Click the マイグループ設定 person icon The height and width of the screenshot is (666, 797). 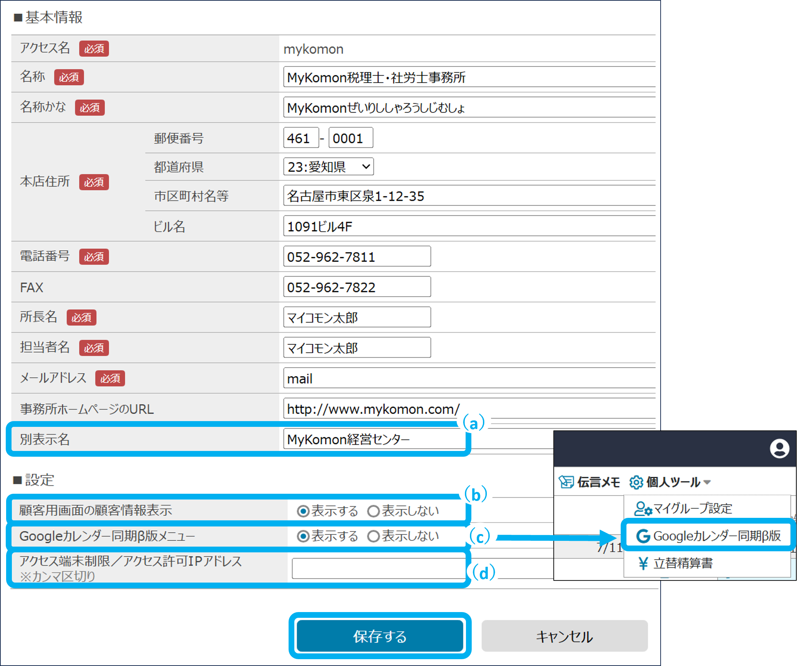point(643,508)
